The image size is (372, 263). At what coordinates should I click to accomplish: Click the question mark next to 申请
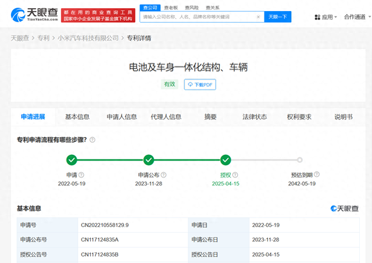coord(81,175)
